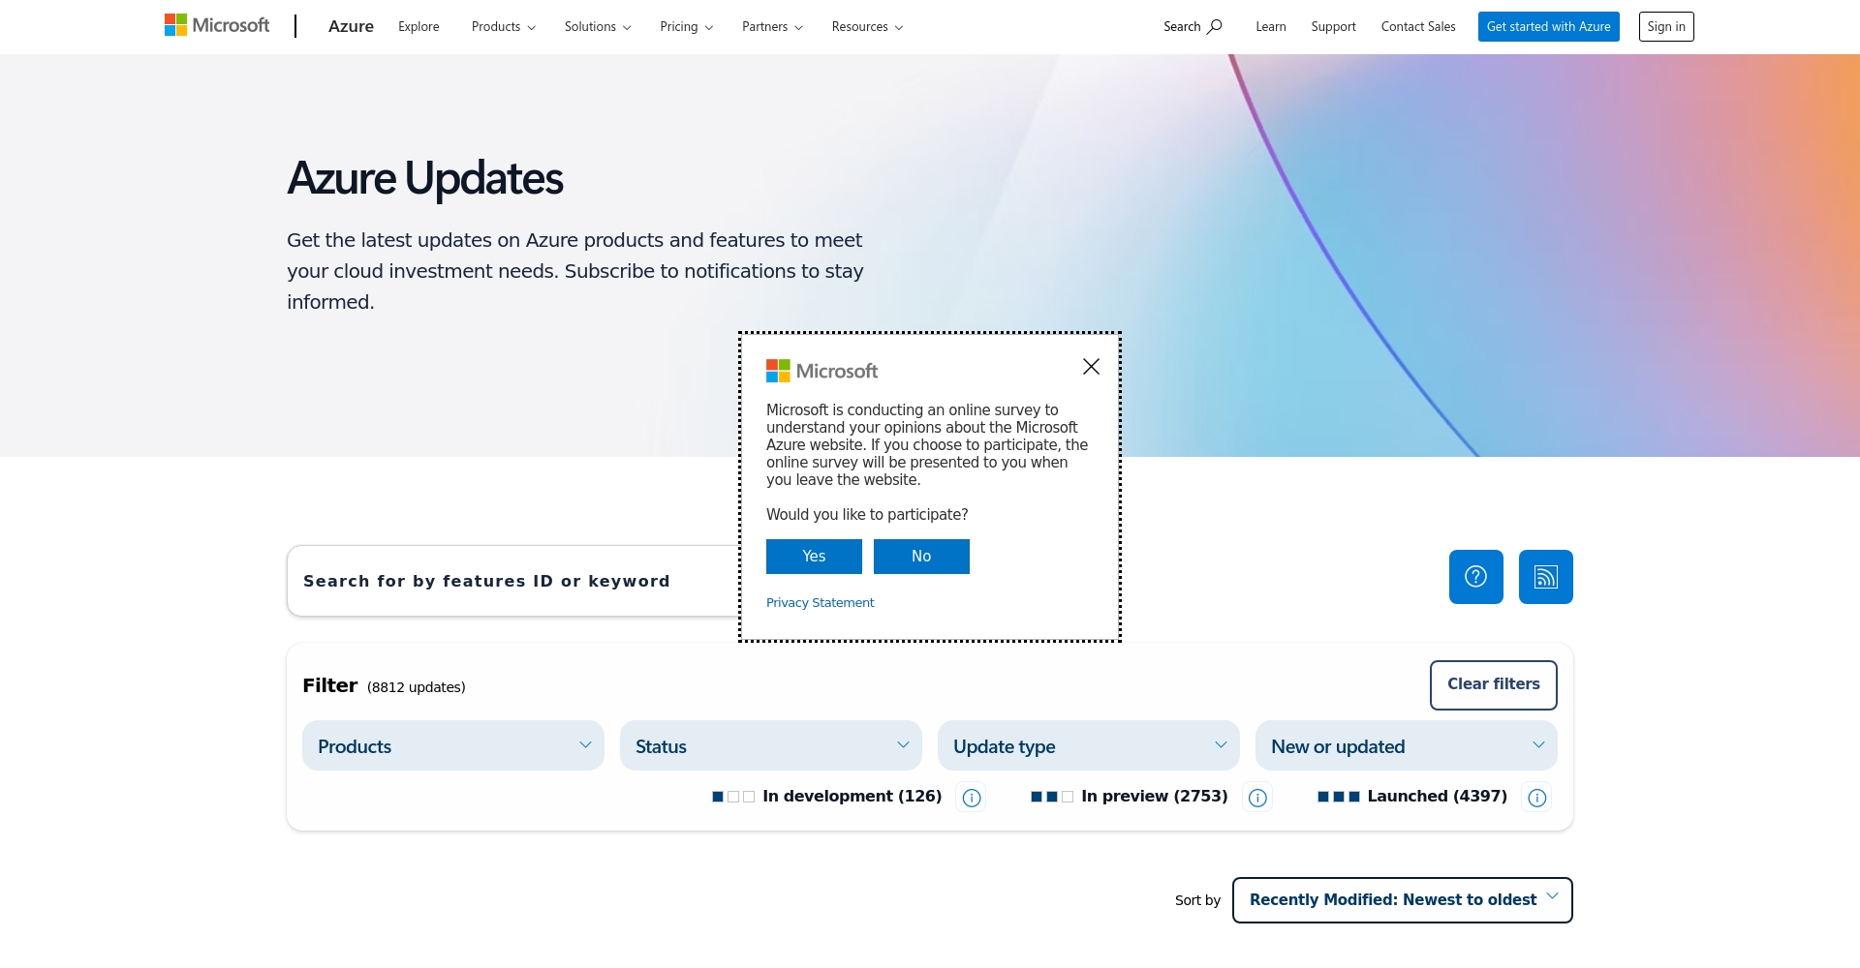
Task: Open the Learn link
Action: (x=1271, y=27)
